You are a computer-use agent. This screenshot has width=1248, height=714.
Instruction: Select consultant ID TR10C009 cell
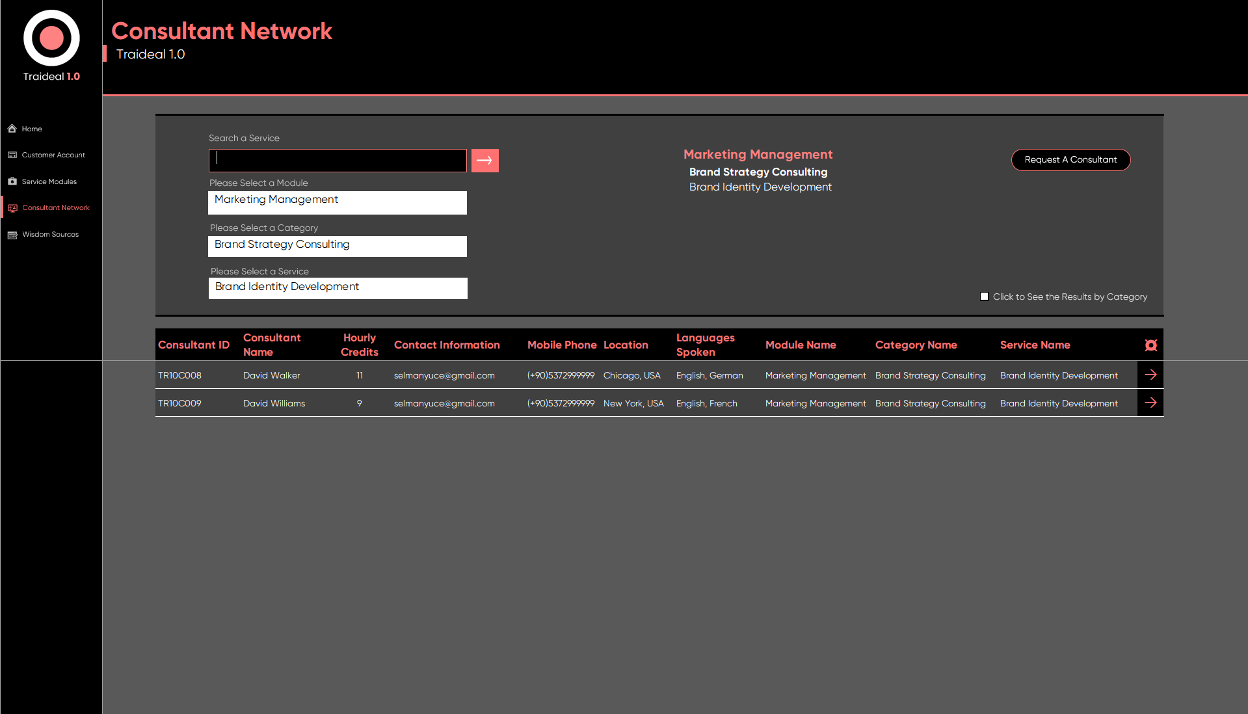[180, 404]
